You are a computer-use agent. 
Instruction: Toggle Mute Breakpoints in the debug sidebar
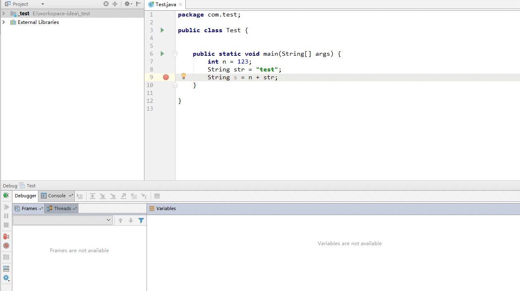6,246
